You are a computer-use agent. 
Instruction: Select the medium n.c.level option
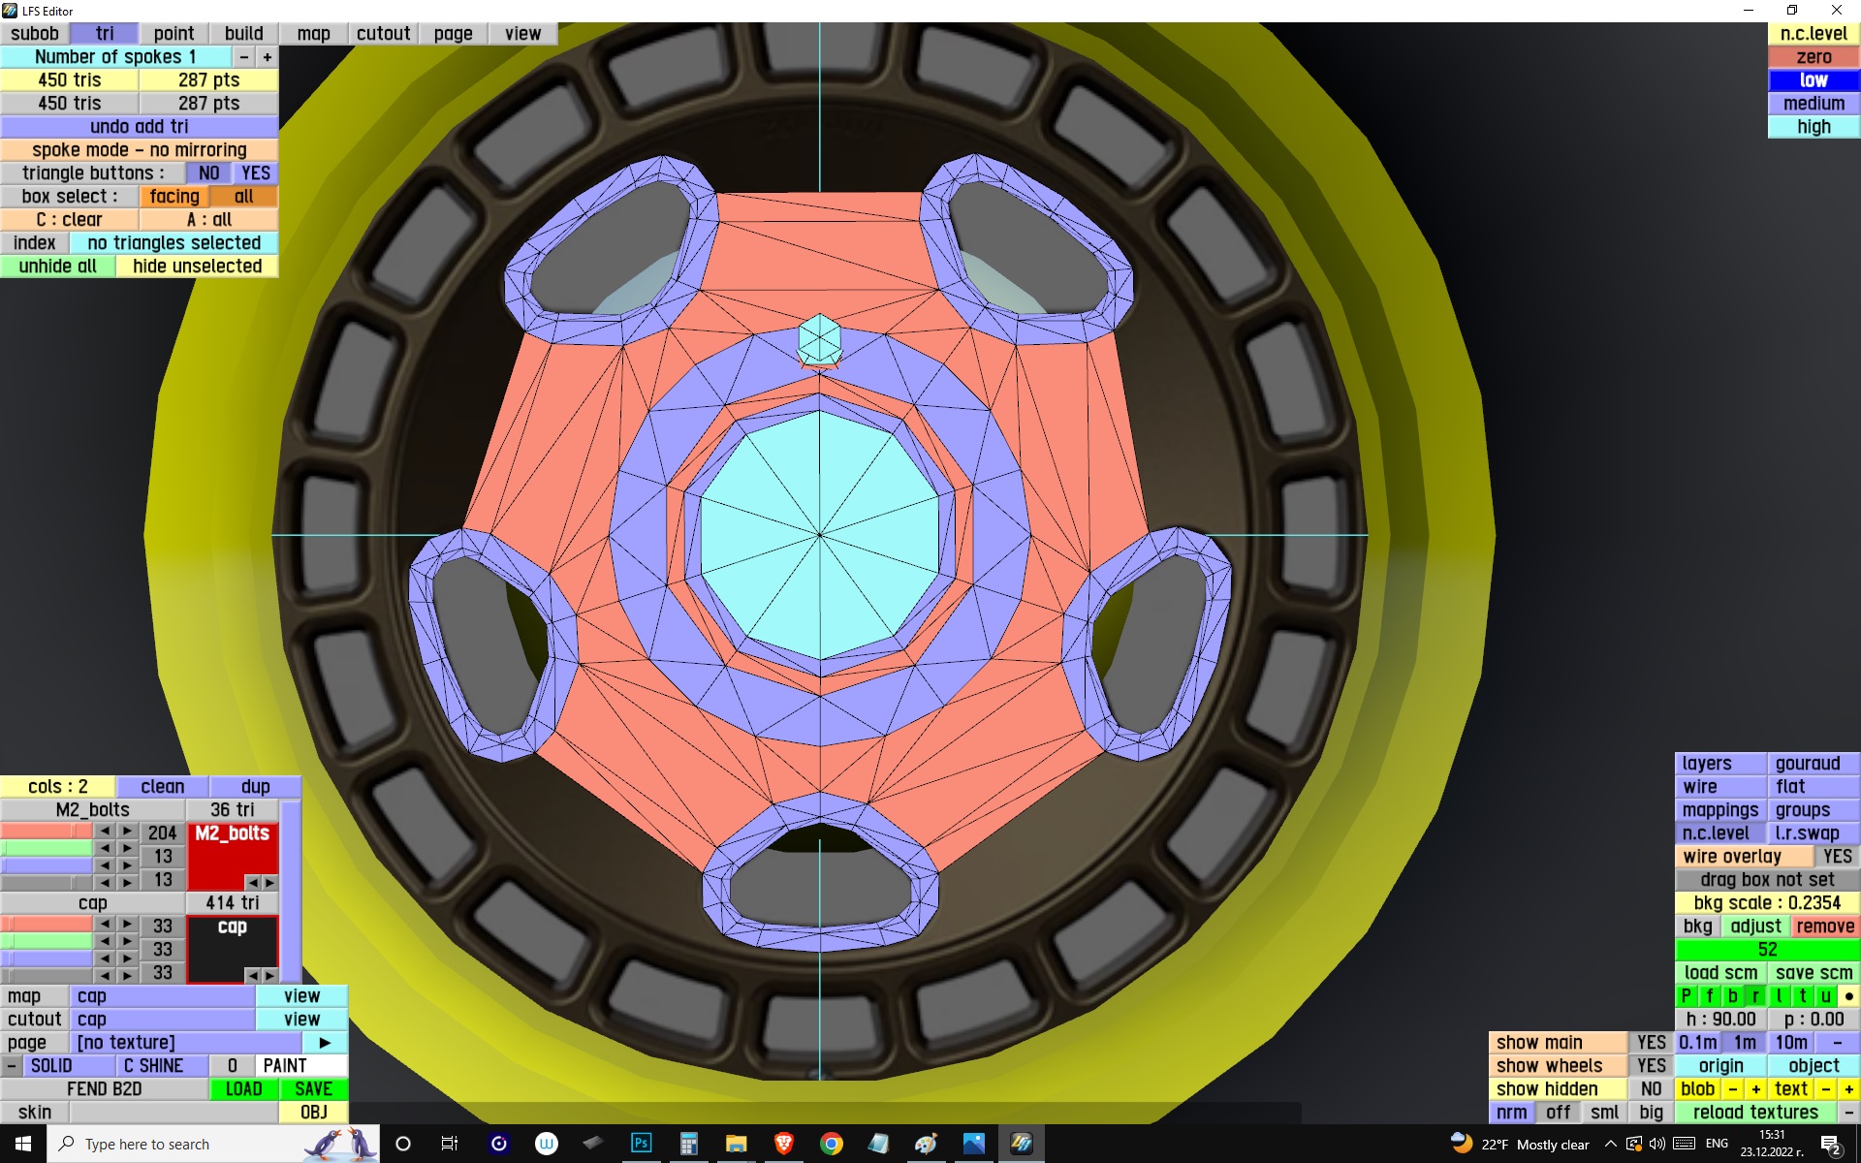click(1814, 104)
